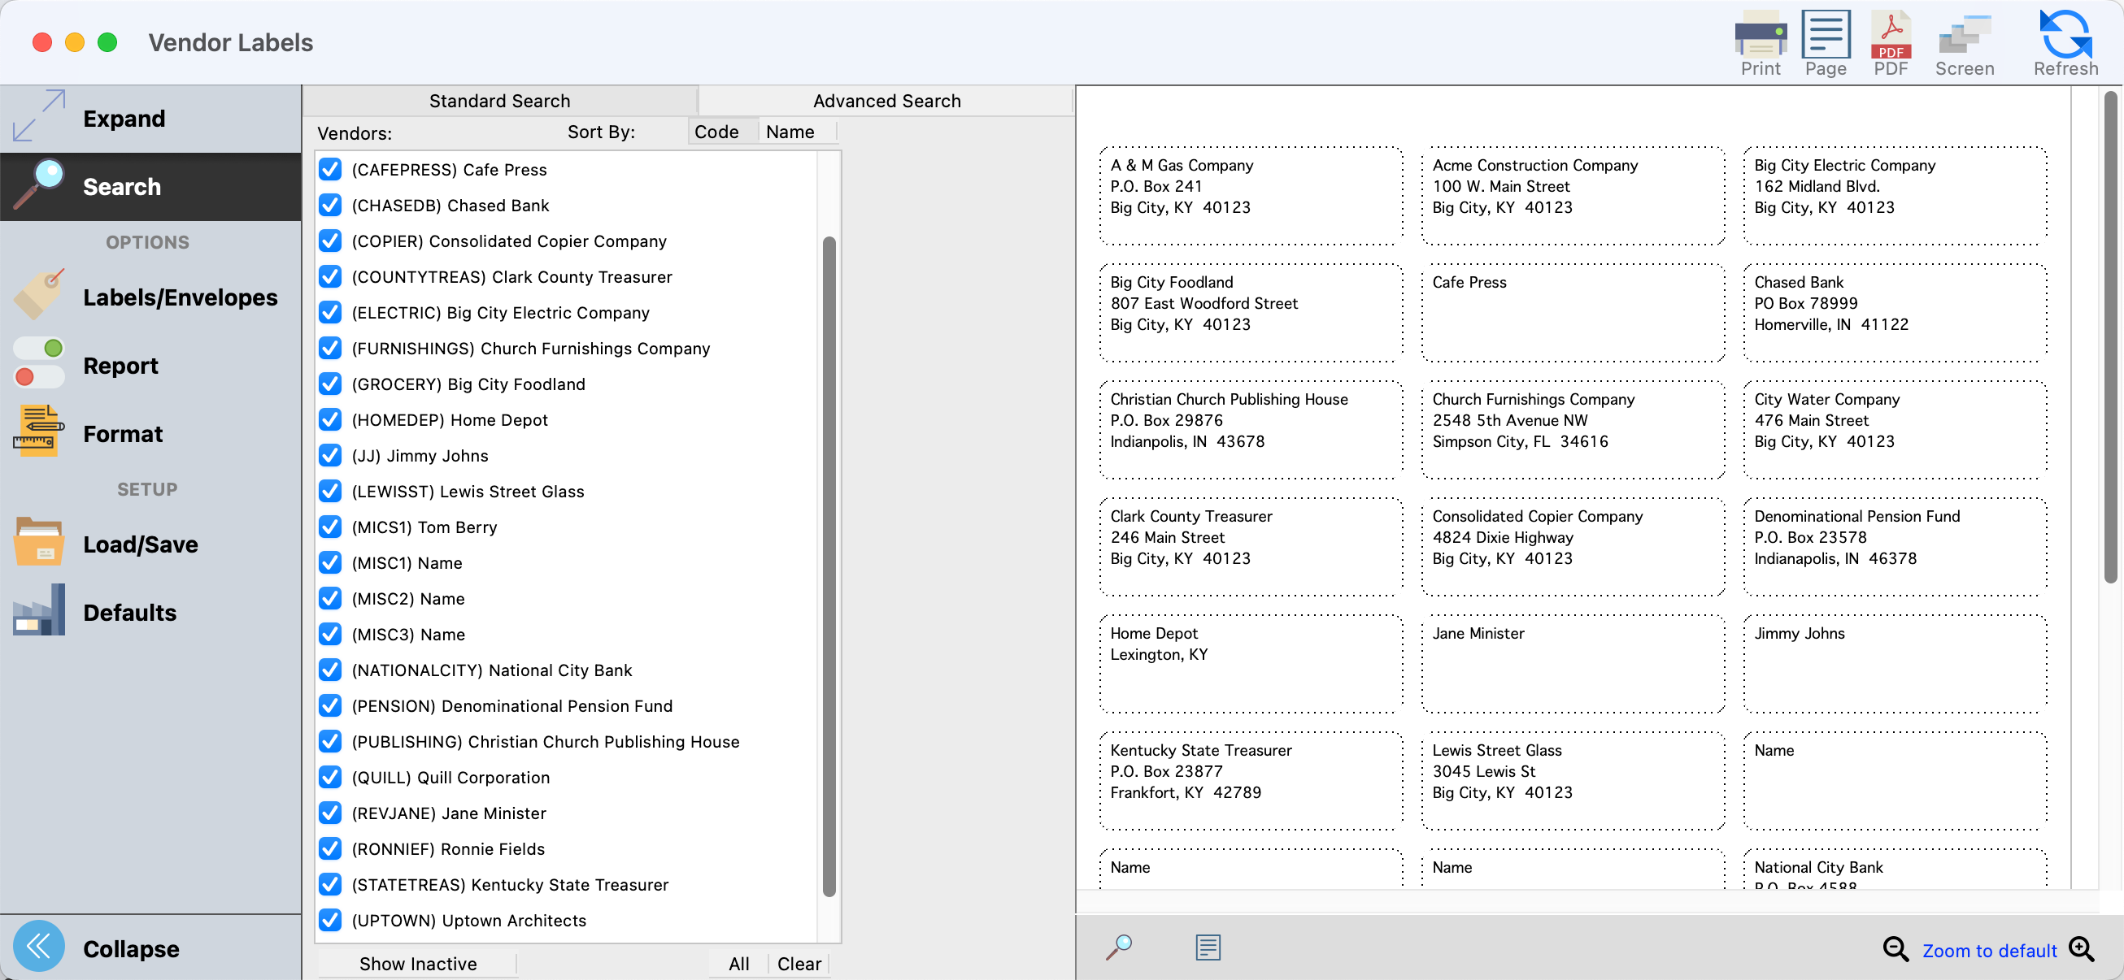Click the Zoom to default link
The height and width of the screenshot is (980, 2124).
point(1989,950)
